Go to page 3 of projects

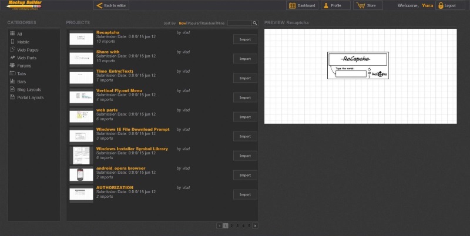click(x=237, y=226)
